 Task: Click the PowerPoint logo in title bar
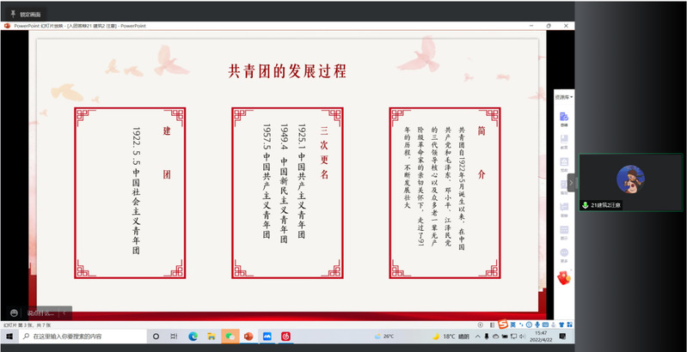7,26
